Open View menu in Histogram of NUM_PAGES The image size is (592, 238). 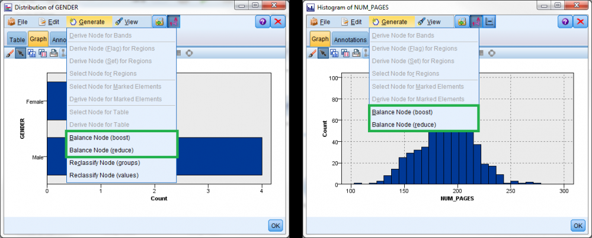coord(429,22)
